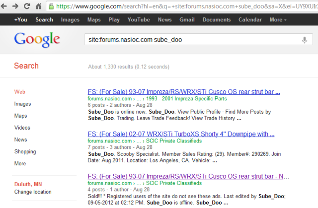The image size is (318, 208).
Task: Select Videos filter in left sidebar
Action: coord(22,128)
